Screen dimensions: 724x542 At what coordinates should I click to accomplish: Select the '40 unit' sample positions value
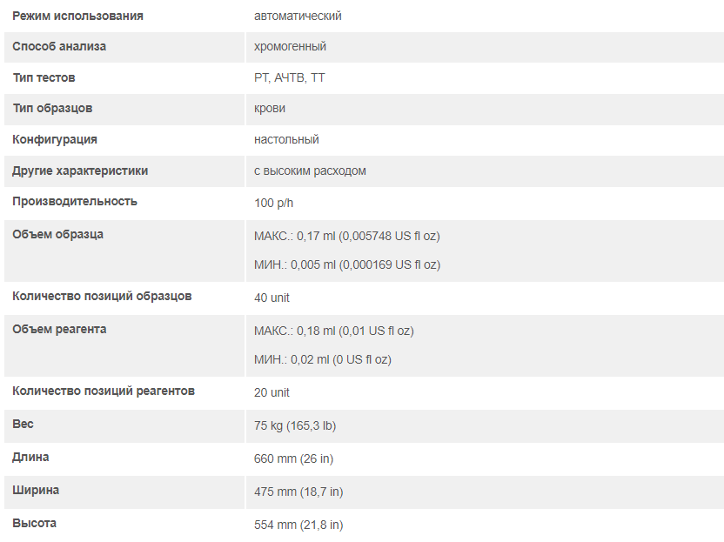point(271,298)
